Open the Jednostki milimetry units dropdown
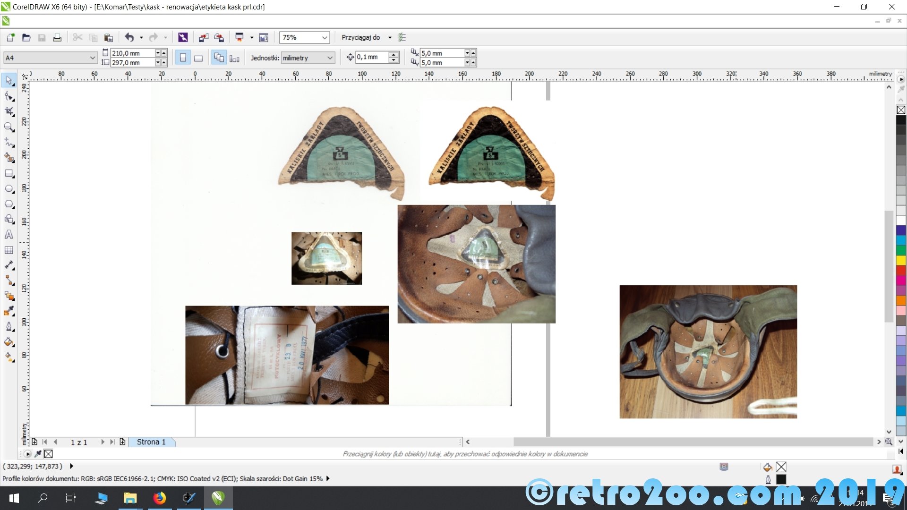The image size is (907, 510). click(x=330, y=58)
